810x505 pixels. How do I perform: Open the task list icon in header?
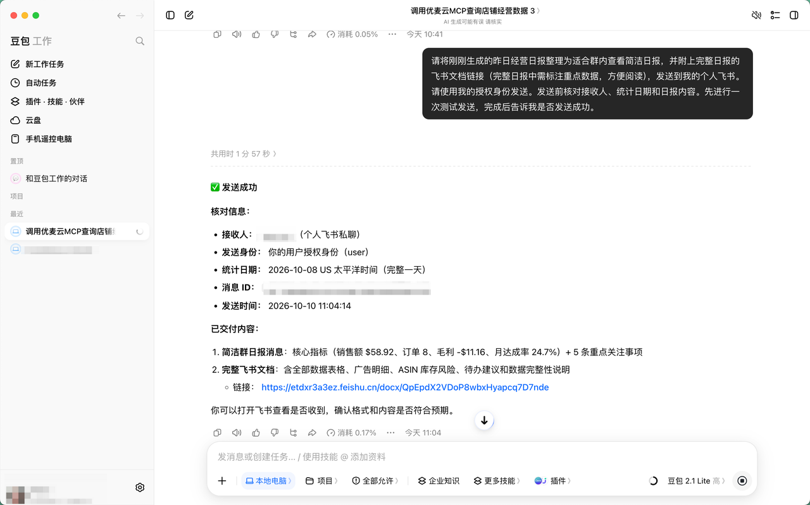[x=775, y=15]
